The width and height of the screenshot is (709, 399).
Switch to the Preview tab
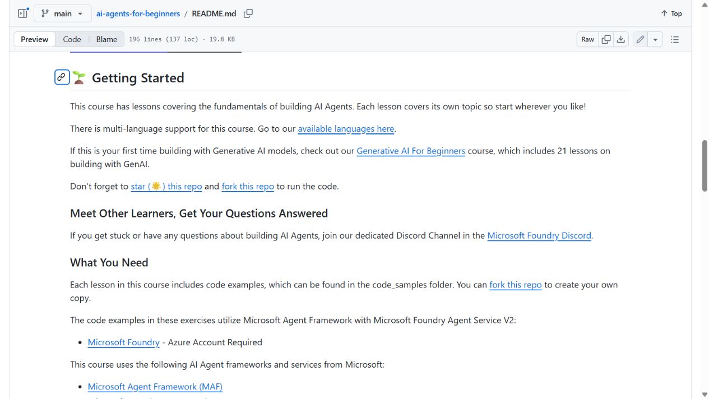[x=35, y=39]
